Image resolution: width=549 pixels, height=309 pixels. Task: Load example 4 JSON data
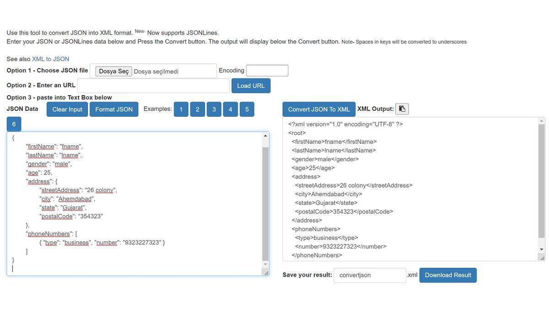[x=230, y=108]
